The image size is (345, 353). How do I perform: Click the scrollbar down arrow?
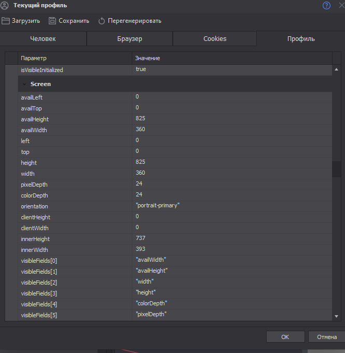[x=336, y=316]
